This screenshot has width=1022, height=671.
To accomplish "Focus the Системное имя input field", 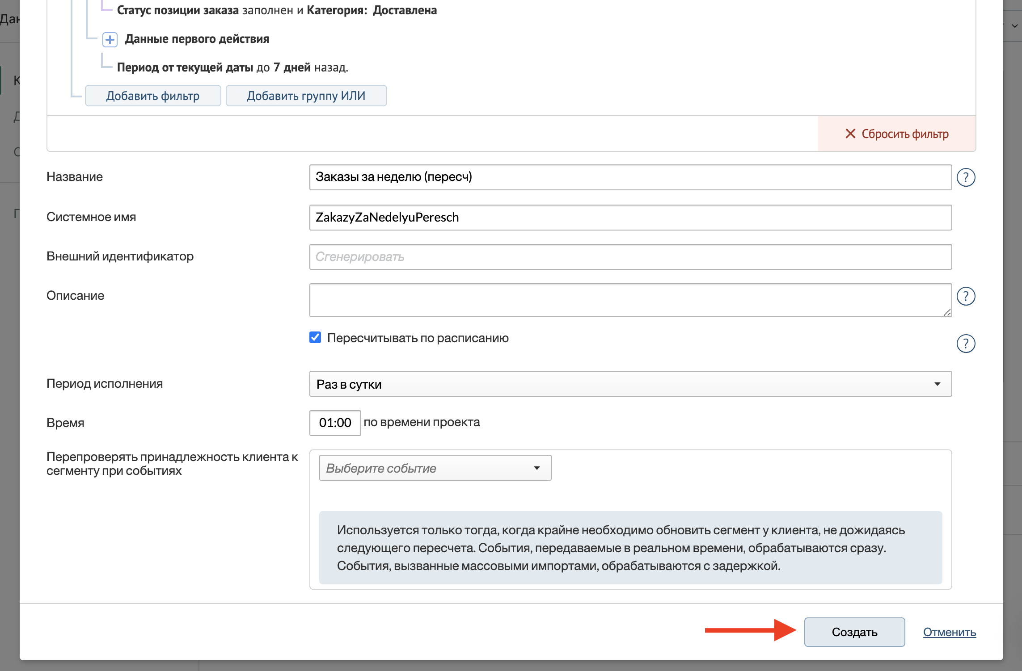I will (x=630, y=218).
